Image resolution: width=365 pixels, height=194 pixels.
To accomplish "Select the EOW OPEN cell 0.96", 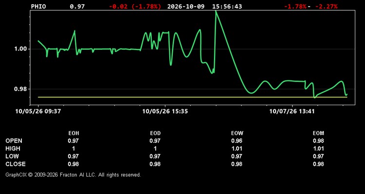I will tap(237, 141).
